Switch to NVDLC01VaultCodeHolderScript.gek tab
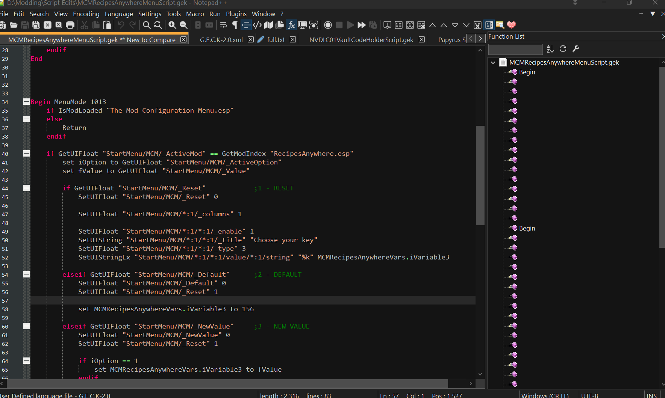The height and width of the screenshot is (398, 665). [361, 40]
